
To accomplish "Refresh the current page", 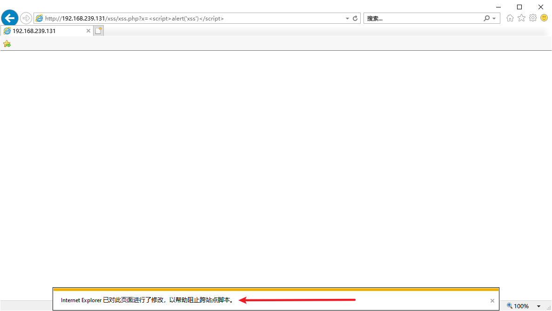I will [x=355, y=18].
